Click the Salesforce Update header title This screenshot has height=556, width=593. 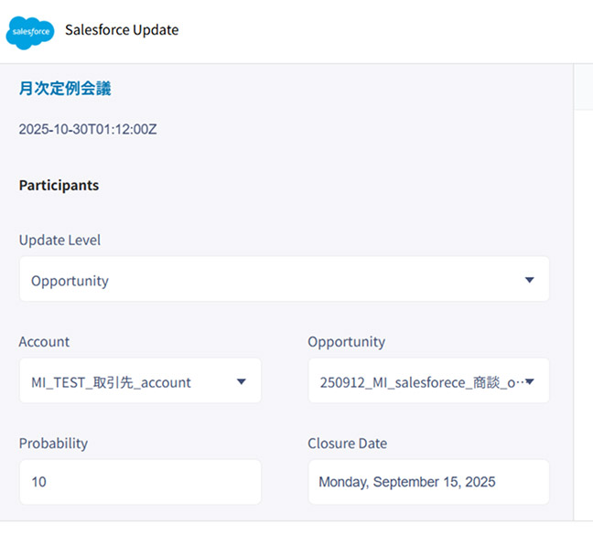122,30
